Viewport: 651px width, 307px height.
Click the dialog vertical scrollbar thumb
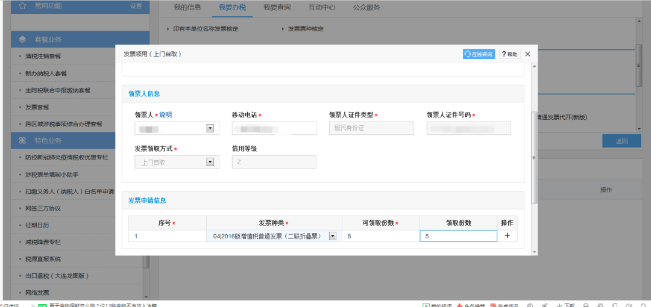point(534,157)
